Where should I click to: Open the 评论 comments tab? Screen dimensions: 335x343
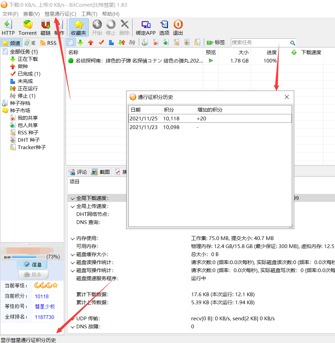[78, 172]
